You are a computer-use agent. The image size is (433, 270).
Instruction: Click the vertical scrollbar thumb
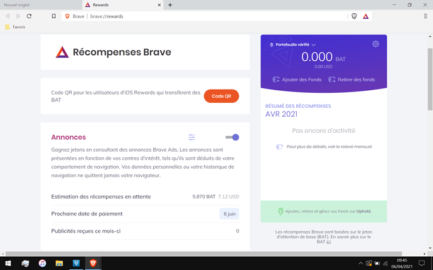(430, 79)
